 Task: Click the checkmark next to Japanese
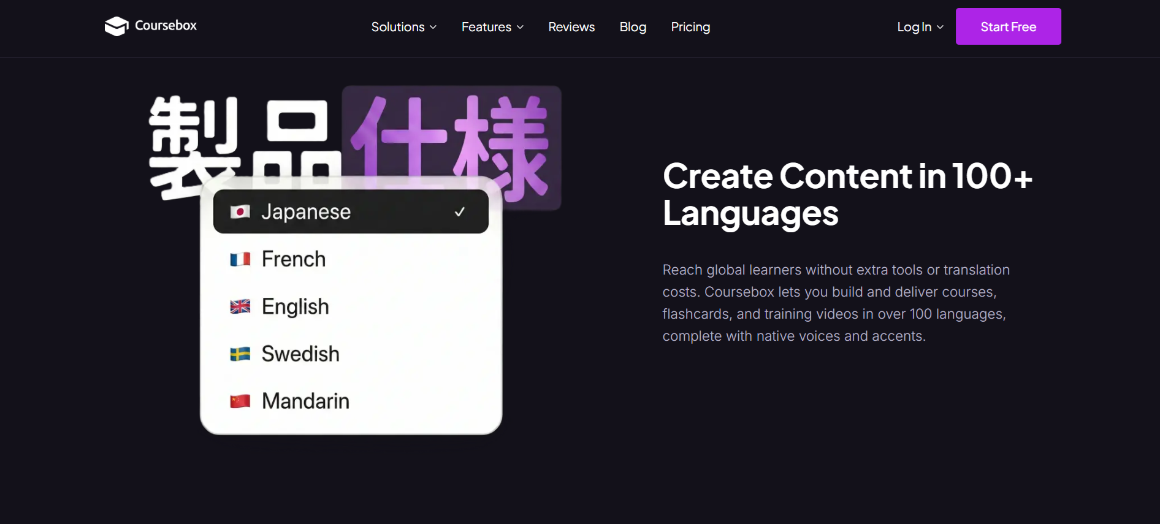coord(460,212)
